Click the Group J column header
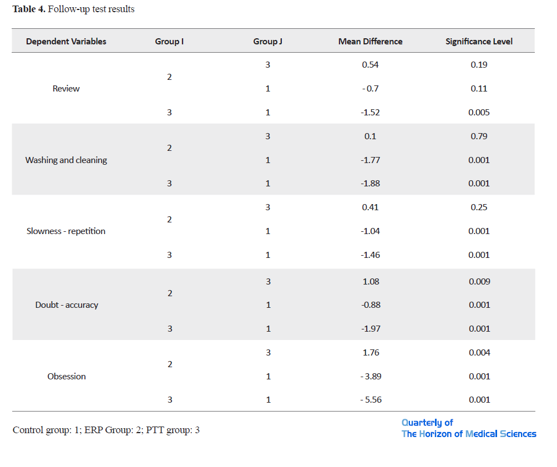The image size is (557, 467). pyautogui.click(x=267, y=42)
